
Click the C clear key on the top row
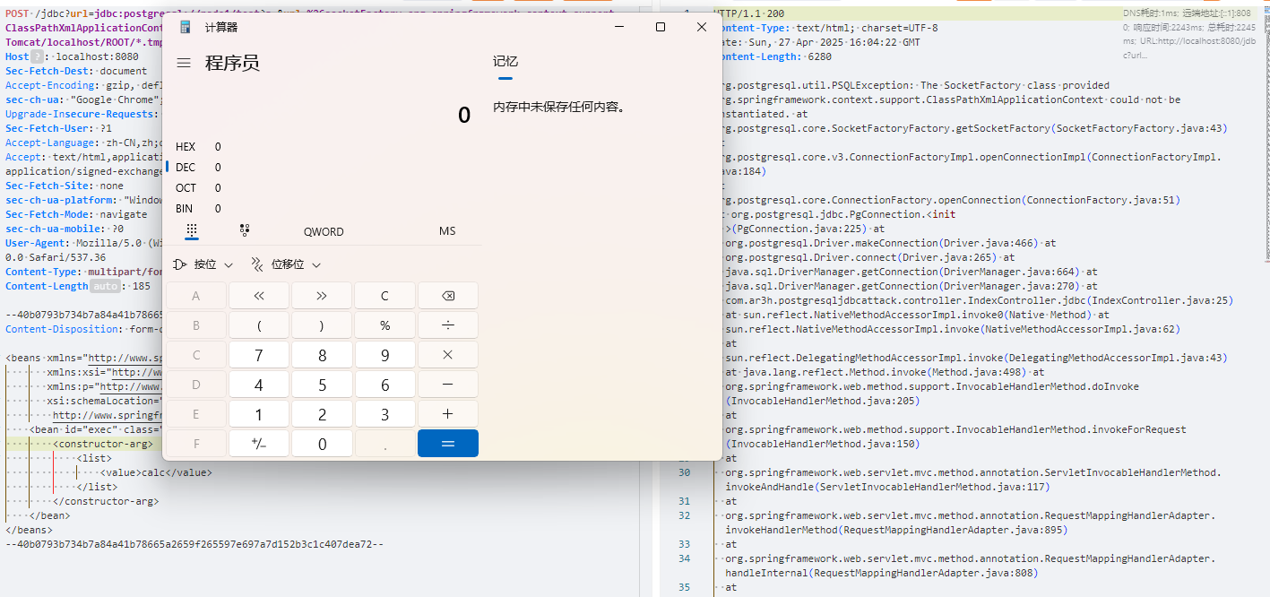tap(384, 296)
